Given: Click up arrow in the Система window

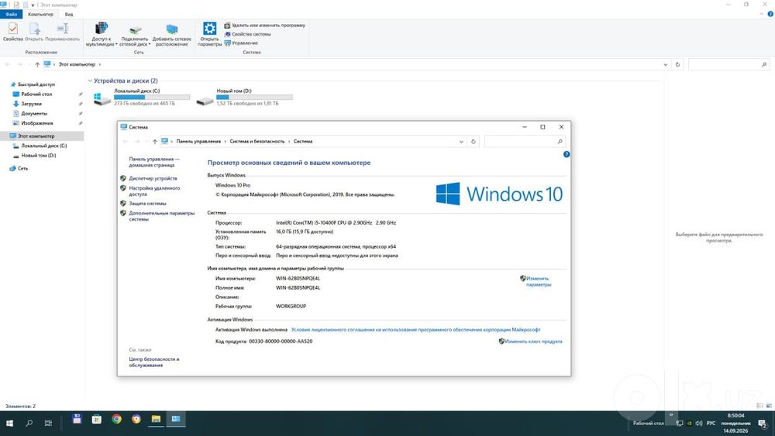Looking at the screenshot, I should tap(155, 142).
